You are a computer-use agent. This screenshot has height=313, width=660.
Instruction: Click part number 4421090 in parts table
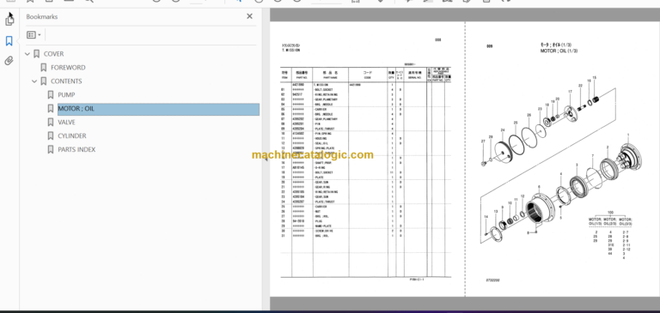pyautogui.click(x=298, y=84)
